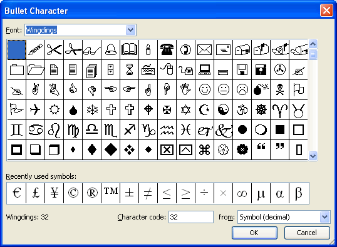Image resolution: width=337 pixels, height=247 pixels.
Task: Select the open folder symbol
Action: pyautogui.click(x=36, y=70)
